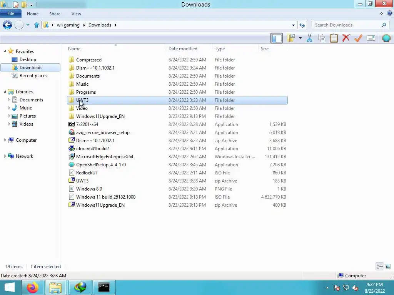Viewport: 394px width, 295px height.
Task: Expand the Music library node
Action: tap(9, 108)
